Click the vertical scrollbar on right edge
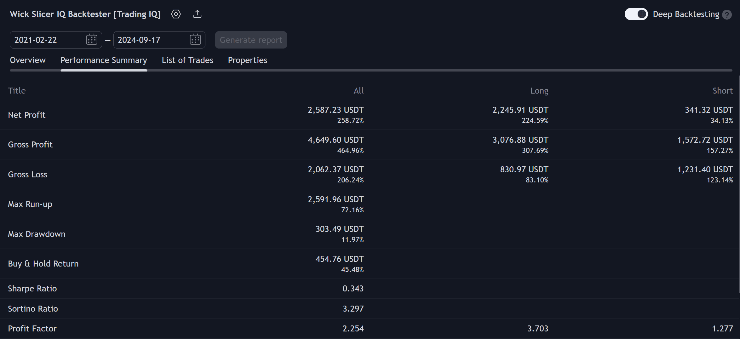The width and height of the screenshot is (740, 339). point(739,184)
